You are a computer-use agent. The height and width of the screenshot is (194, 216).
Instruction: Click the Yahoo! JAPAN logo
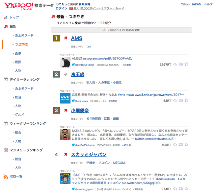point(18,6)
